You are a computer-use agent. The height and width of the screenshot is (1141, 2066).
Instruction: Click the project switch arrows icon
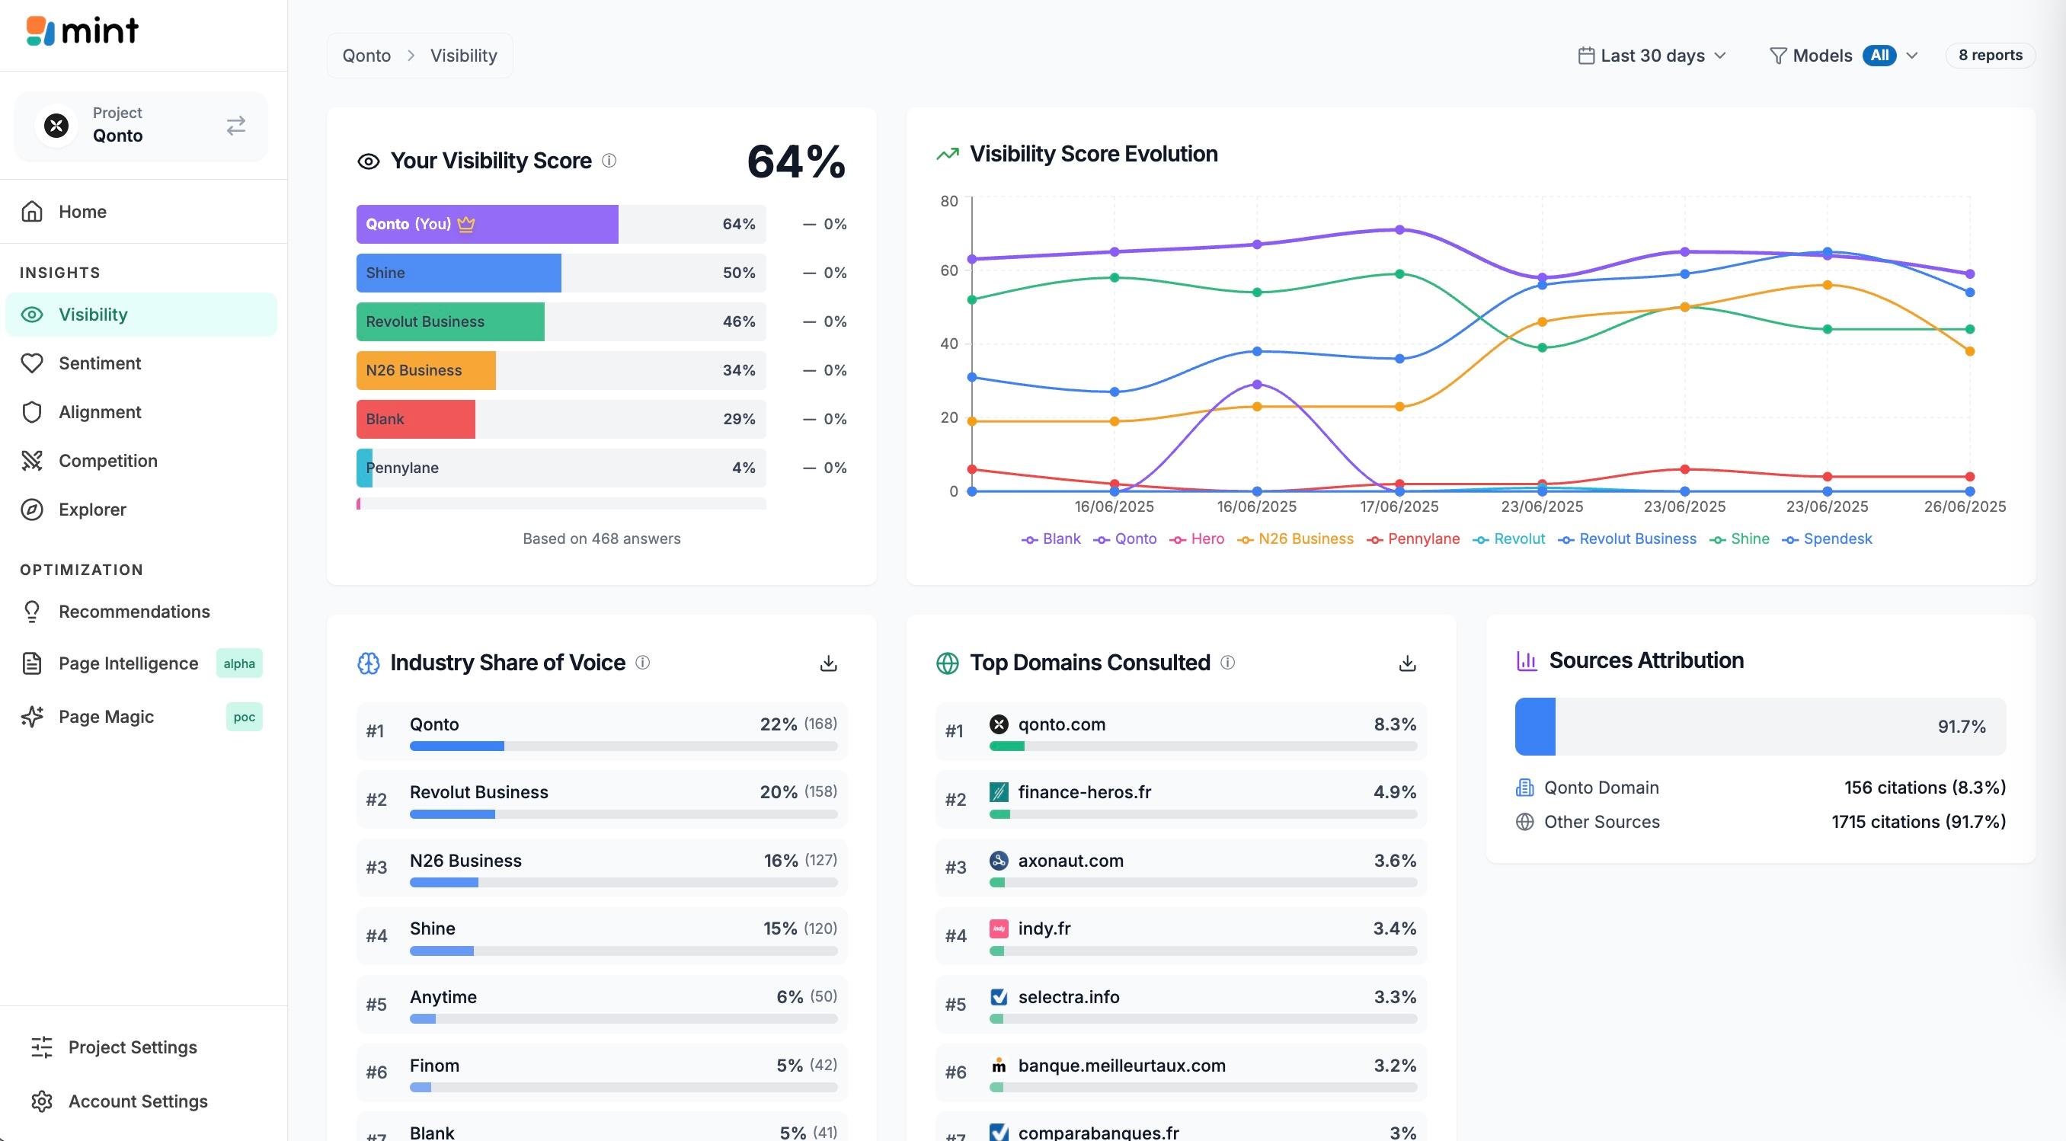pyautogui.click(x=235, y=126)
